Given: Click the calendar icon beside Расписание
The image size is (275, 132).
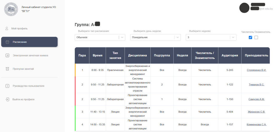Looking at the screenshot, I should (x=7, y=42).
